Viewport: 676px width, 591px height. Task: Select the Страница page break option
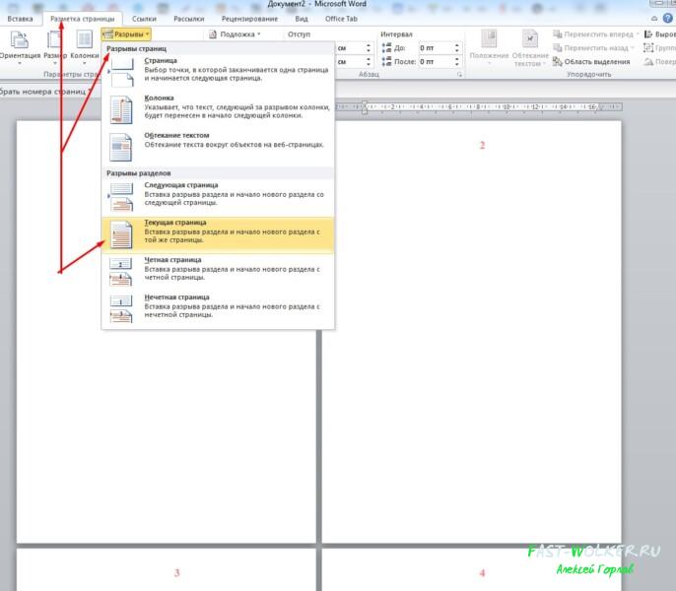pos(218,71)
